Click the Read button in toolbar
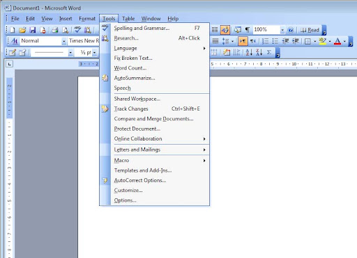The width and height of the screenshot is (357, 258). click(310, 30)
